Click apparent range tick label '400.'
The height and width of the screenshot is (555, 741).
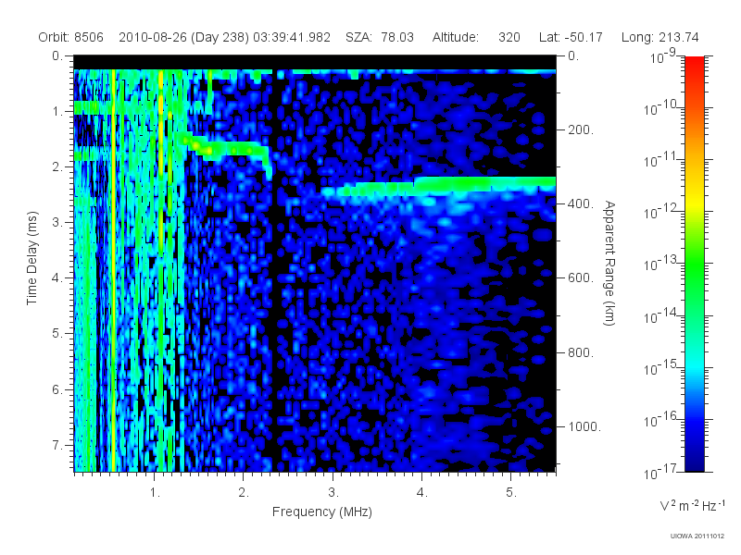tap(581, 203)
